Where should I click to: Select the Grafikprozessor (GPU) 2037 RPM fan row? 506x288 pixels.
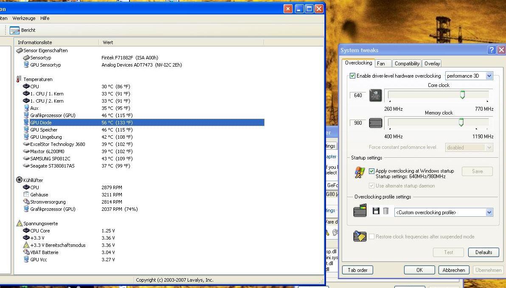(143, 209)
